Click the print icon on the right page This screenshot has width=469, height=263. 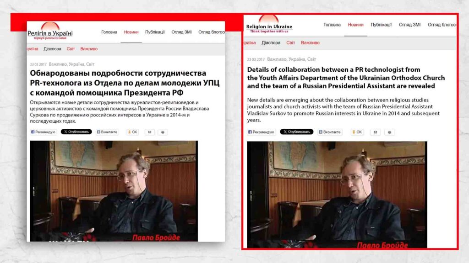(389, 132)
